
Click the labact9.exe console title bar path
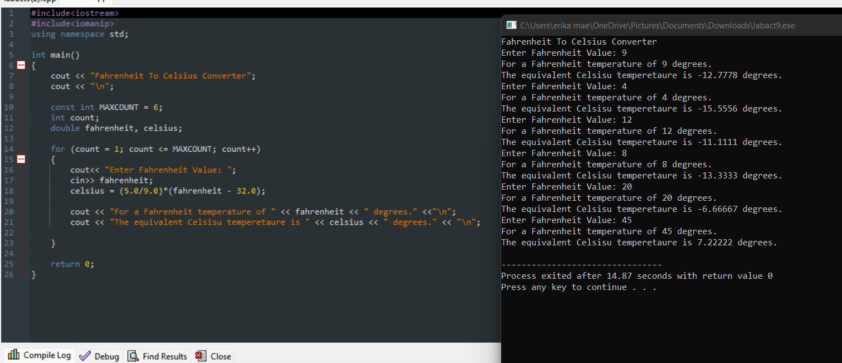click(x=657, y=25)
